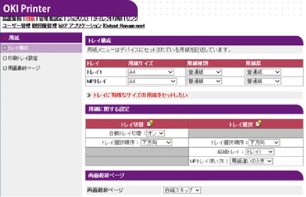Image resolution: width=306 pixels, height=197 pixels.
Task: Open sXP アプリケーション navigation link
Action: tap(80, 26)
